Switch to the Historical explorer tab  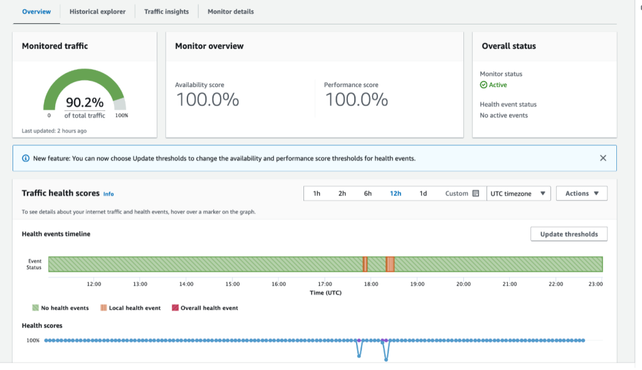[x=97, y=11]
